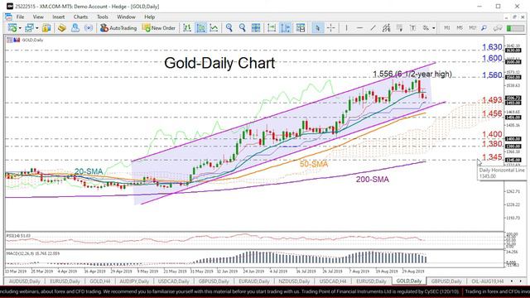Switch to the AUDUSD,Daily chart tab
The width and height of the screenshot is (530, 298).
[24, 281]
